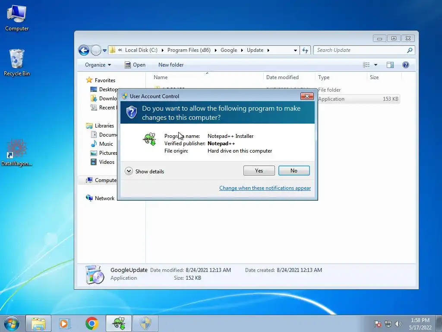Click the 153 KB size cell

point(390,99)
